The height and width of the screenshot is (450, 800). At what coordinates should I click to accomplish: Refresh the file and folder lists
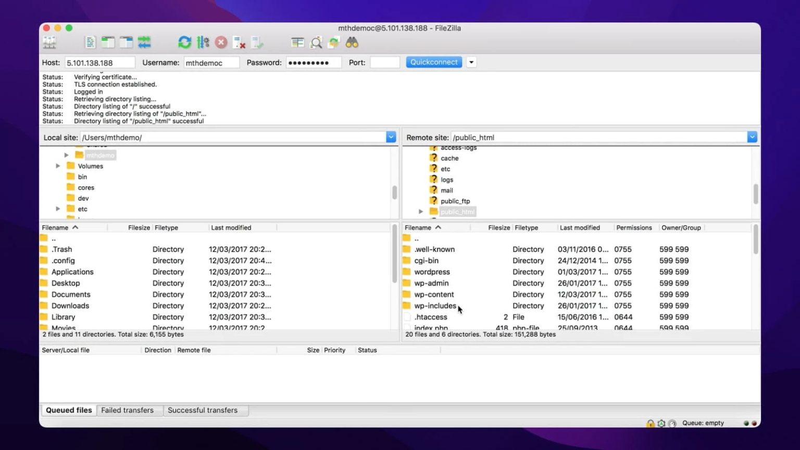[x=184, y=43]
